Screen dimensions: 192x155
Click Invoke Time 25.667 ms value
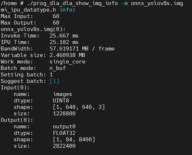pyautogui.click(x=64, y=36)
